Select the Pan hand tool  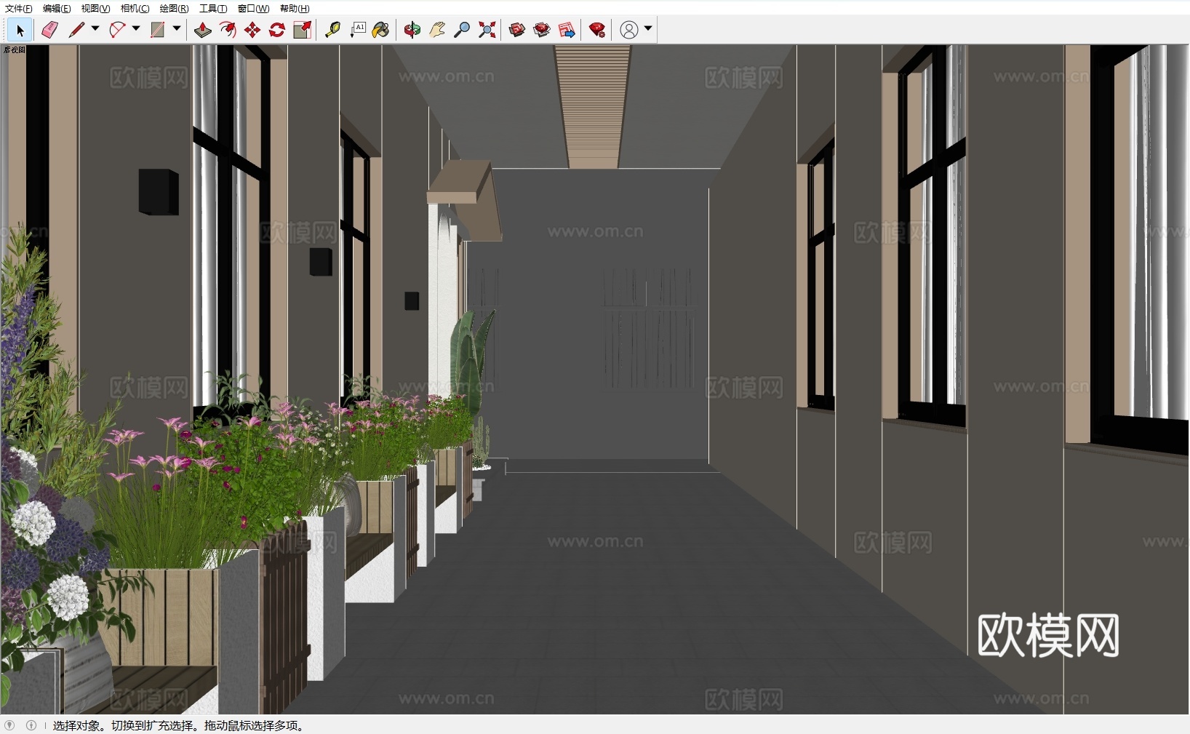point(437,30)
